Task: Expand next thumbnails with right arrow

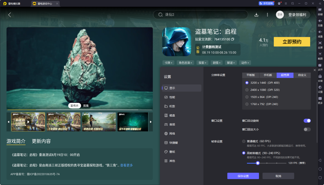Action: [150, 122]
